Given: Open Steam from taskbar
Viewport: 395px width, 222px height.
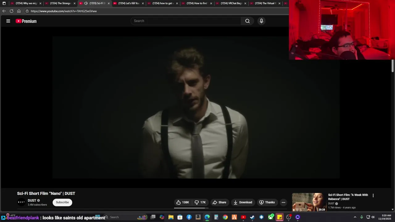Looking at the screenshot, I should pos(252,217).
